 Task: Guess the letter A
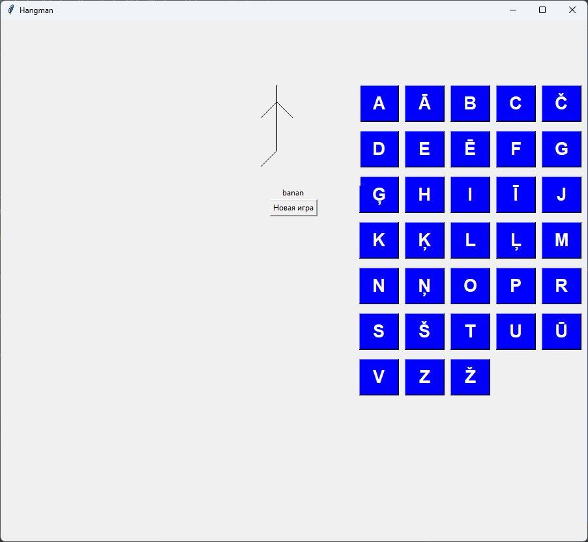tap(379, 104)
